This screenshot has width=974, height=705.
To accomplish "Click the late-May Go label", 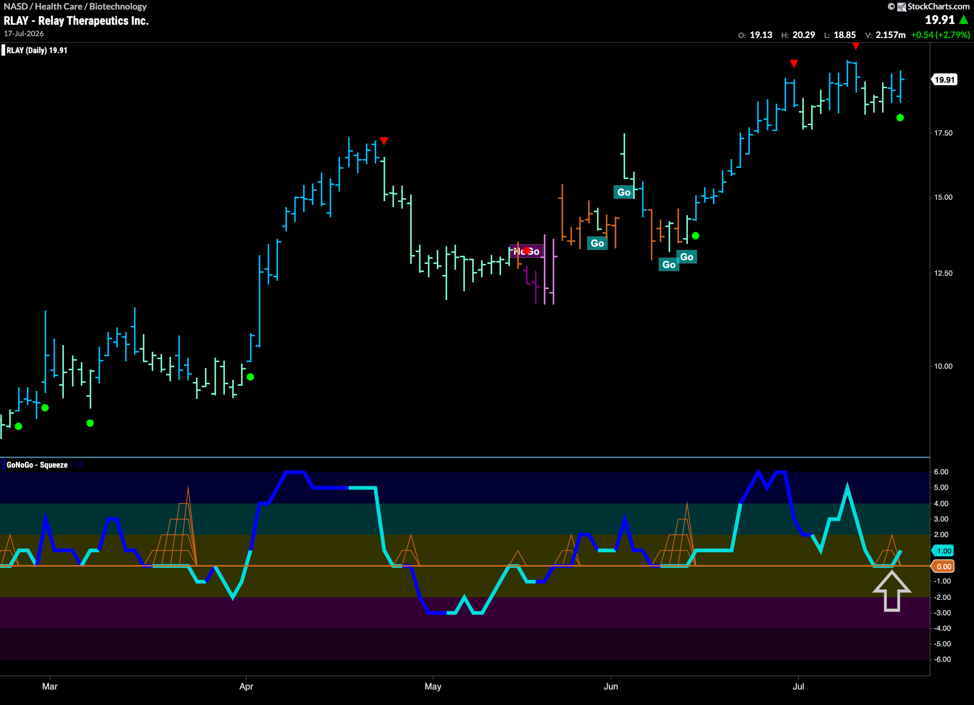I will click(597, 243).
